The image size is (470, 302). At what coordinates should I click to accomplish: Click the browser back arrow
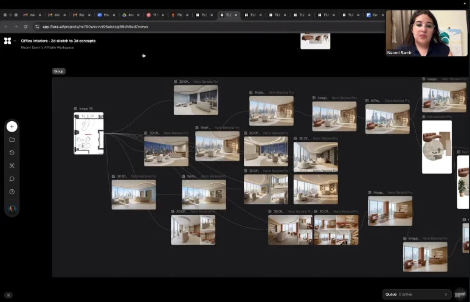pos(6,27)
